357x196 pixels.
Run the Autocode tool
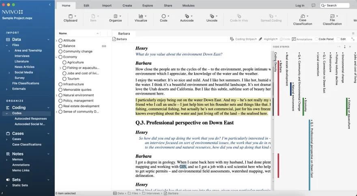click(187, 18)
